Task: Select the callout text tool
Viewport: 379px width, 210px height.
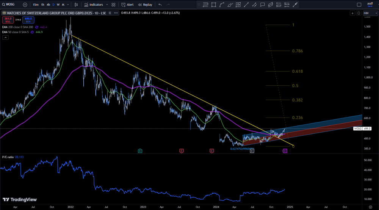Action: (x=263, y=5)
